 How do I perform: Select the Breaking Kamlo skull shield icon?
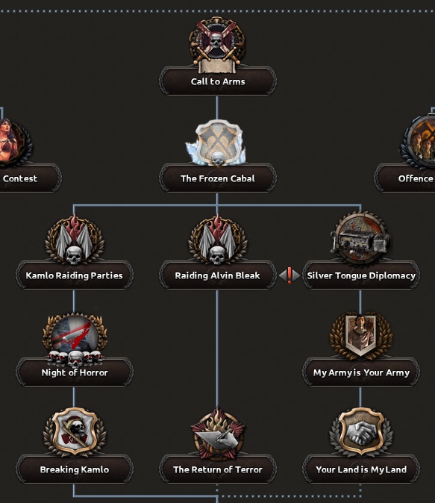(x=75, y=432)
